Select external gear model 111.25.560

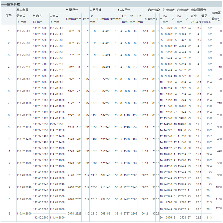[40, 40]
